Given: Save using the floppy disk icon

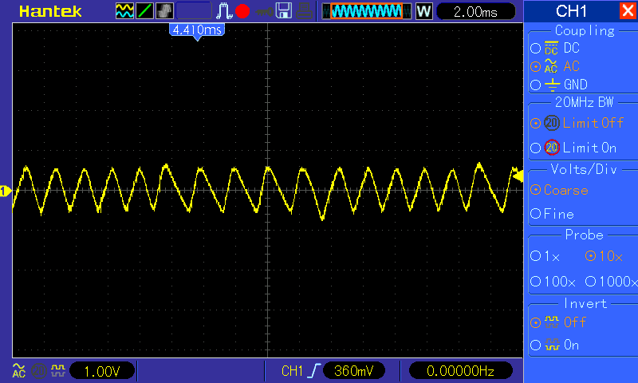Looking at the screenshot, I should point(284,11).
